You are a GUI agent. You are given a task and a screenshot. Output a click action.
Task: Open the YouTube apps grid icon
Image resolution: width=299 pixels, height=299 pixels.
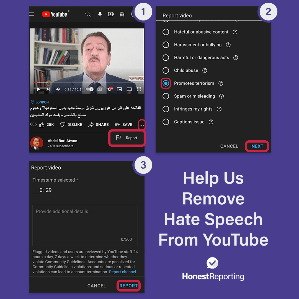point(122,14)
